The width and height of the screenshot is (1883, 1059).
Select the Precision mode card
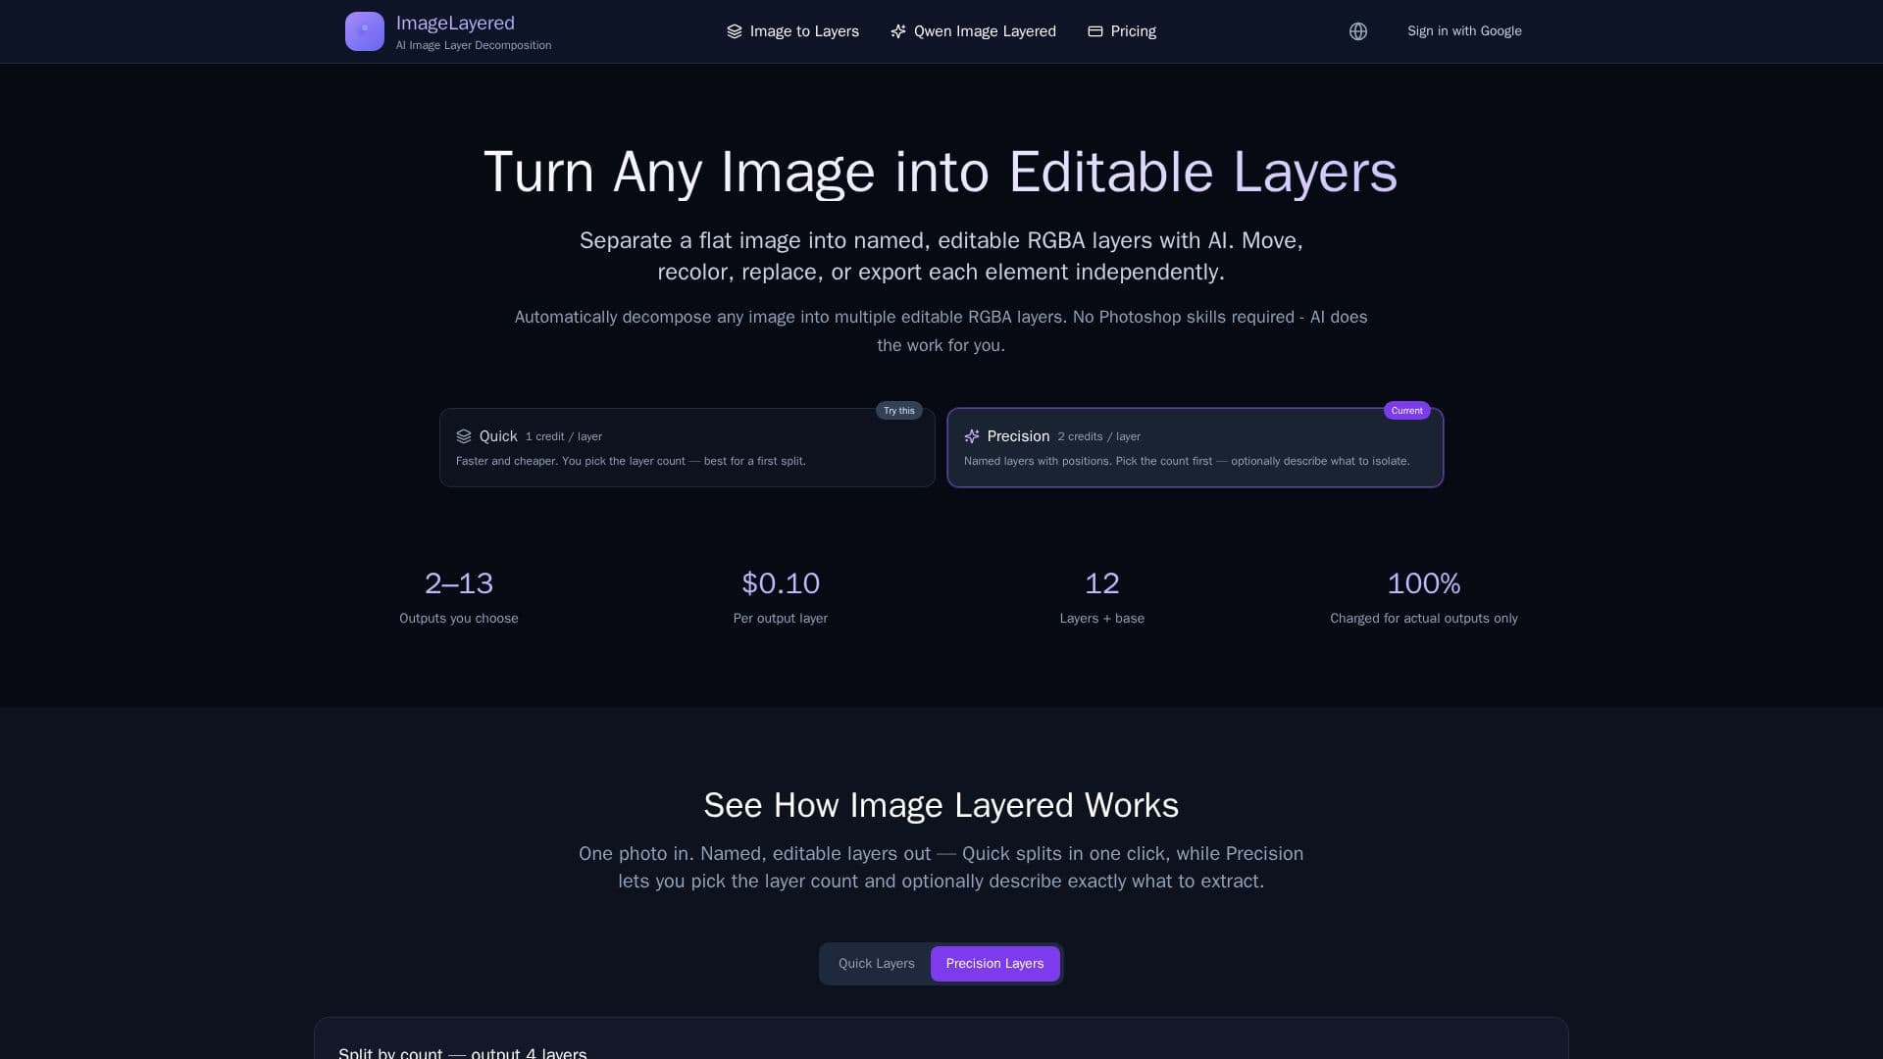1195,447
